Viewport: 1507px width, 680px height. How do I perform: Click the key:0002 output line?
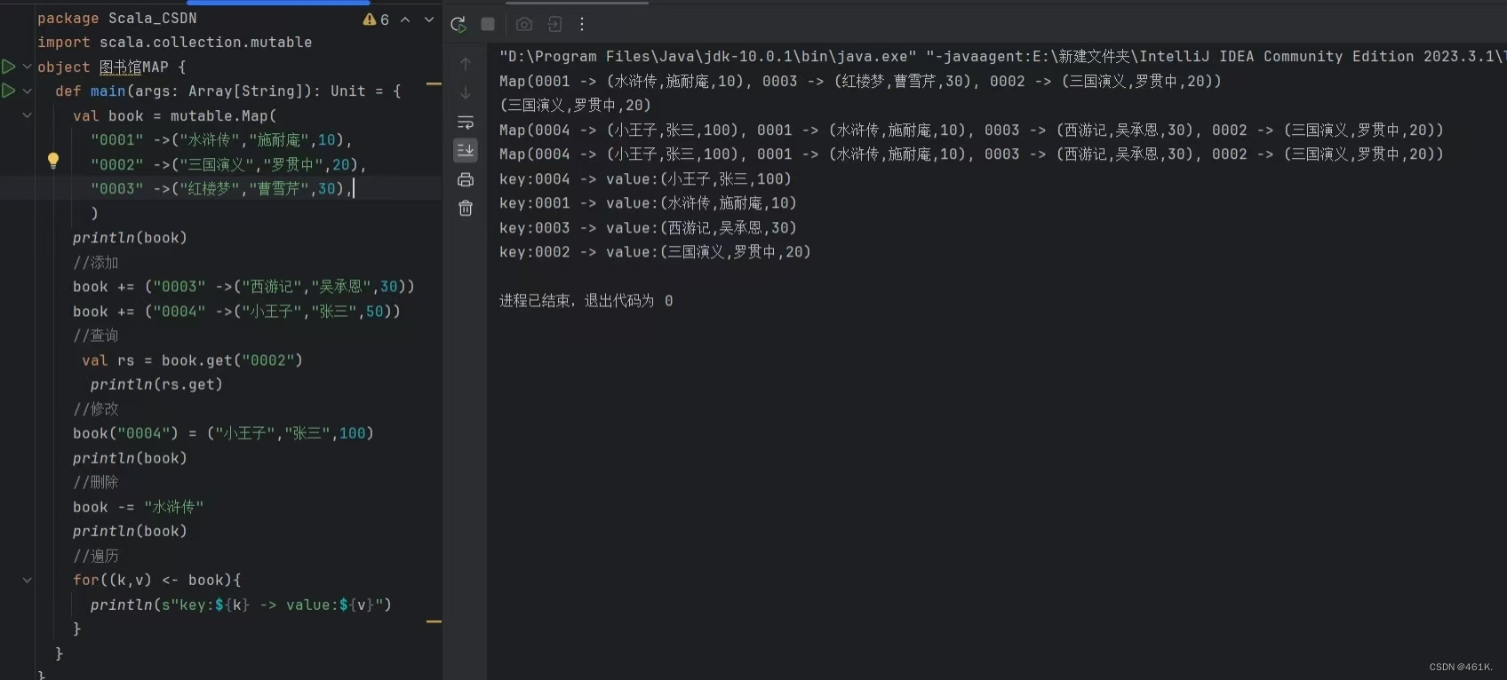[x=655, y=252]
